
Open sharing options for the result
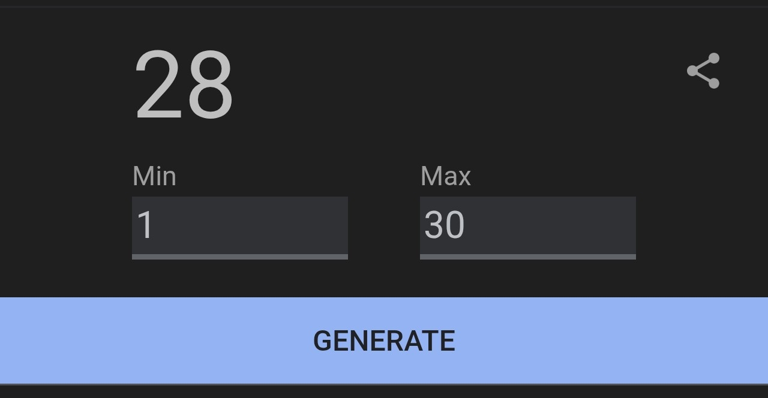(703, 71)
